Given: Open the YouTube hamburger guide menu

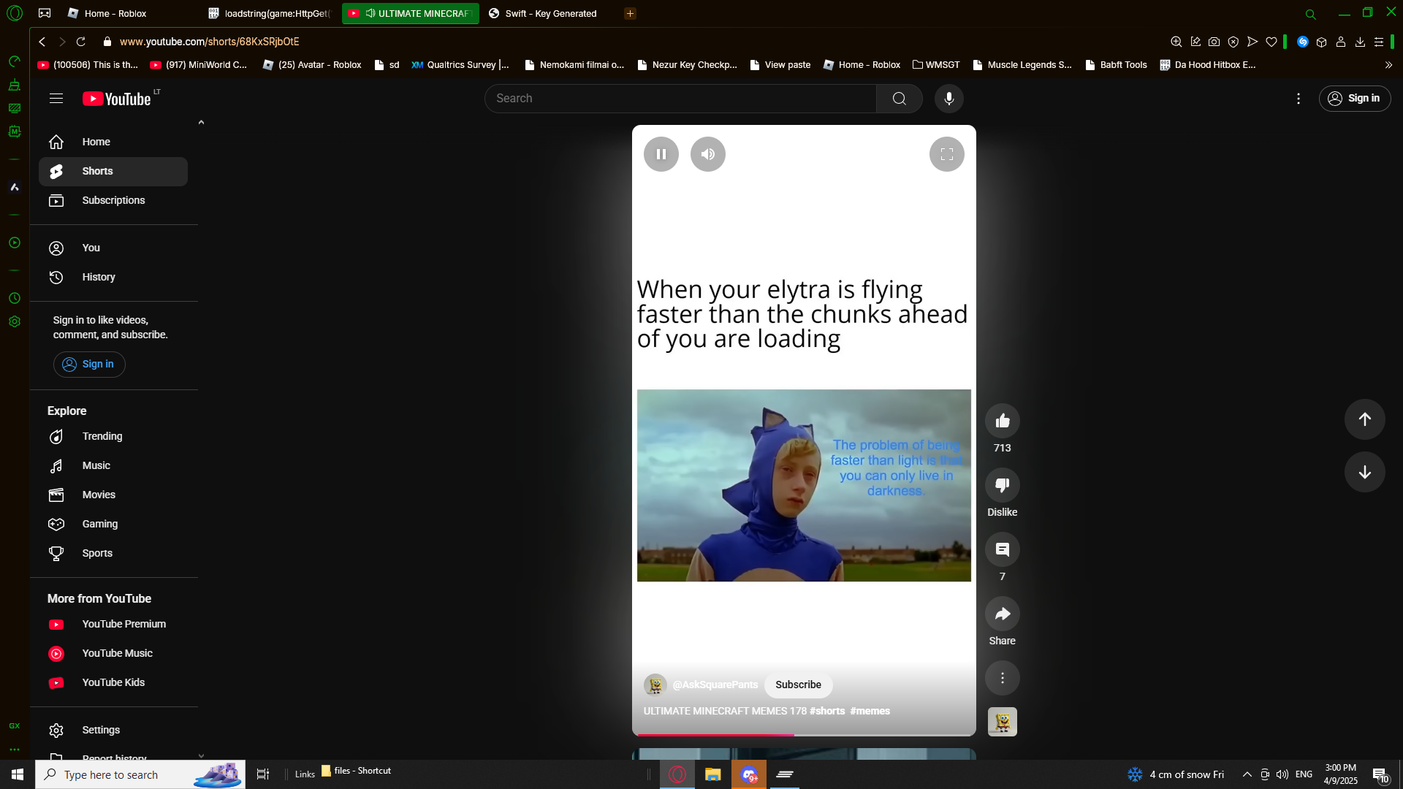Looking at the screenshot, I should click(x=56, y=99).
